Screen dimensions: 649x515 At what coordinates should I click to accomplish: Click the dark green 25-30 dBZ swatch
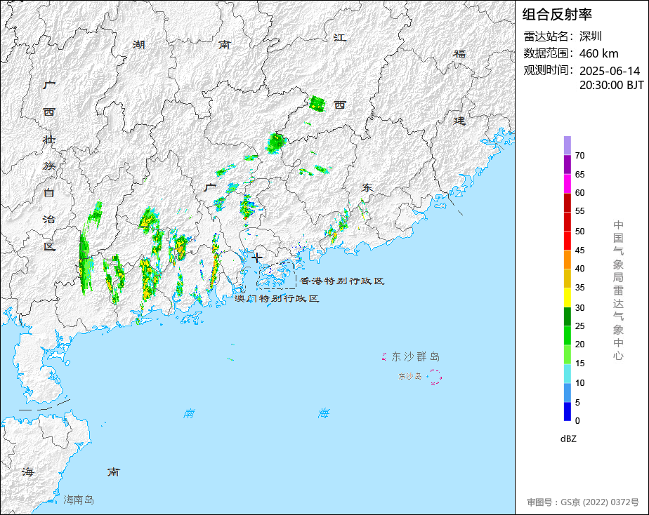click(567, 316)
